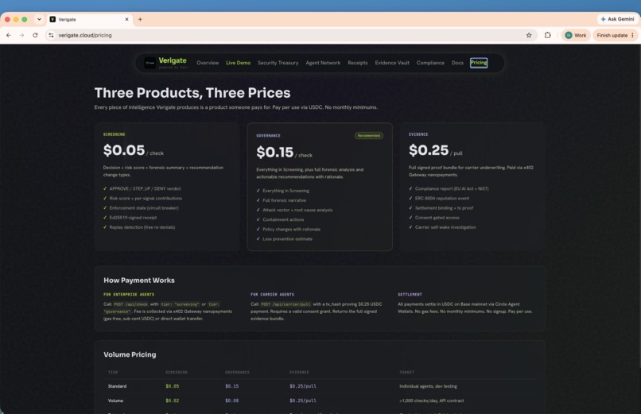
Task: Click the 'POST /api/check' code snippet
Action: (x=130, y=304)
